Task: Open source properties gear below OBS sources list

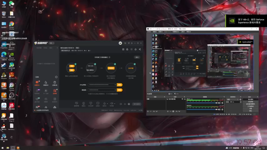Action: (x=173, y=111)
